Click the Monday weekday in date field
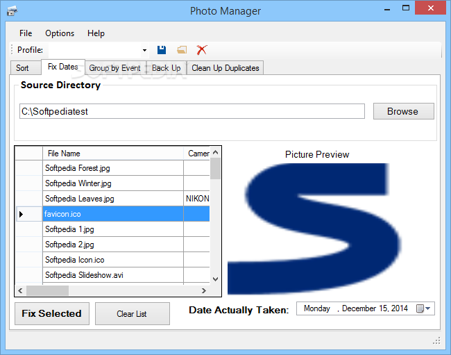 click(x=317, y=308)
